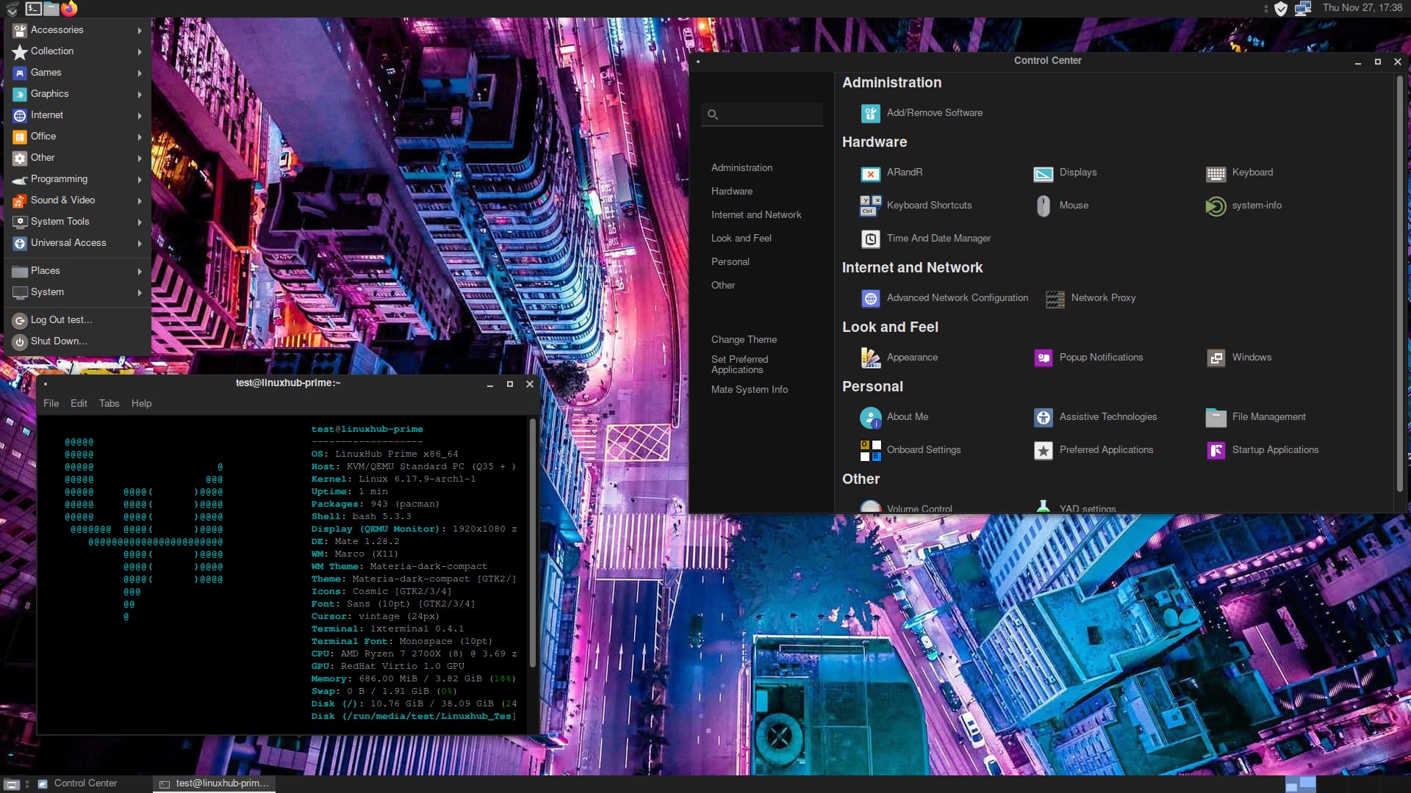The width and height of the screenshot is (1411, 793).
Task: Launch the Keyboard Shortcuts settings
Action: coord(928,206)
